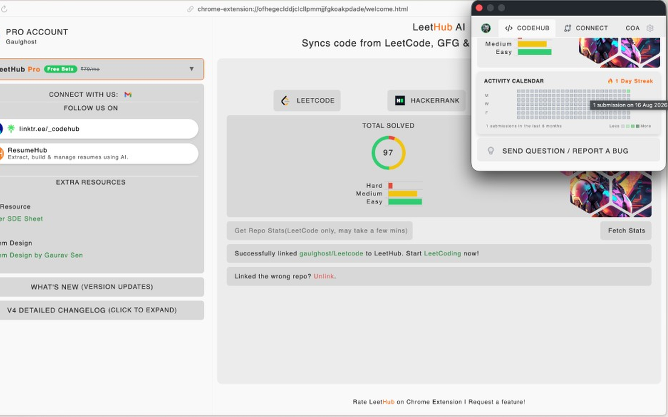
Task: Click the Free Beta badge
Action: [61, 69]
